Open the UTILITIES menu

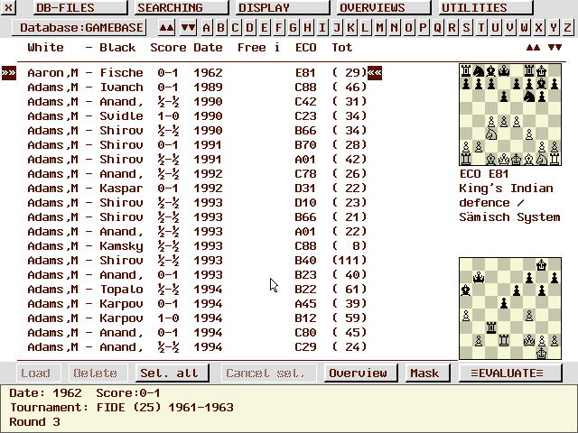point(486,7)
